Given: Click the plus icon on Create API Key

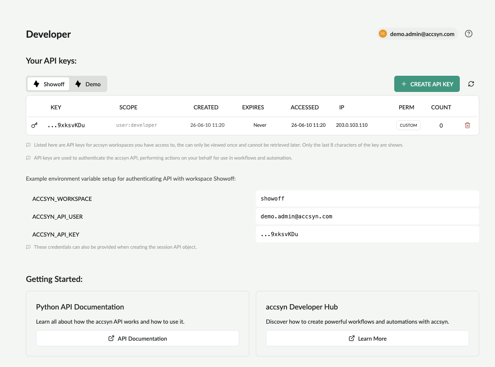Looking at the screenshot, I should pos(404,84).
